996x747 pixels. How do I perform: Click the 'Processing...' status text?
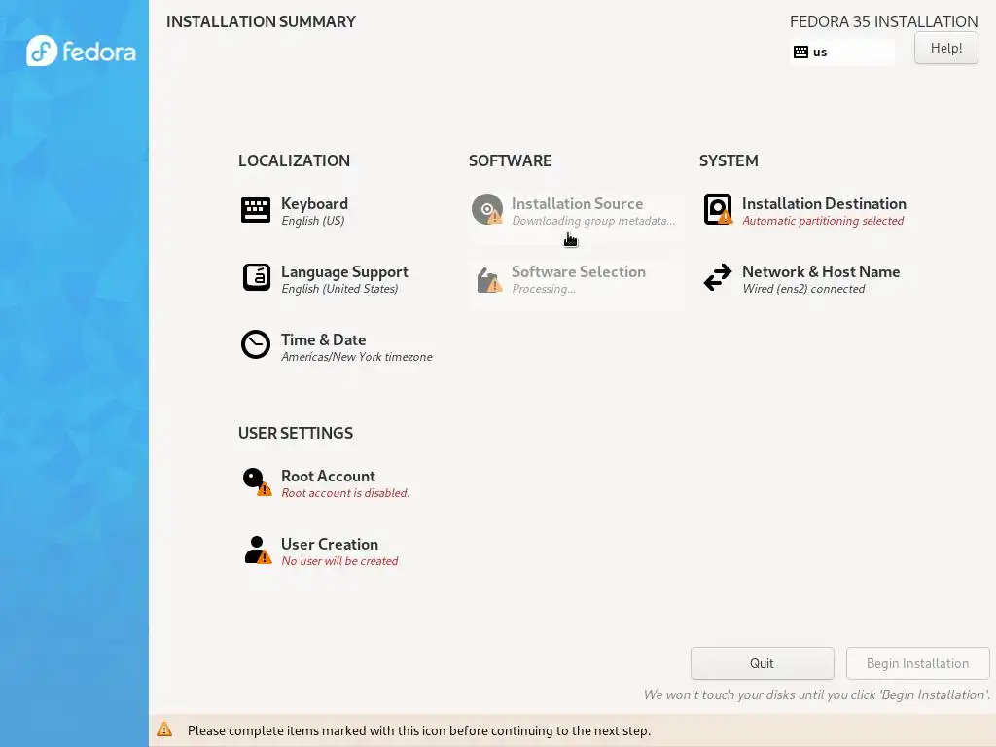click(x=544, y=289)
